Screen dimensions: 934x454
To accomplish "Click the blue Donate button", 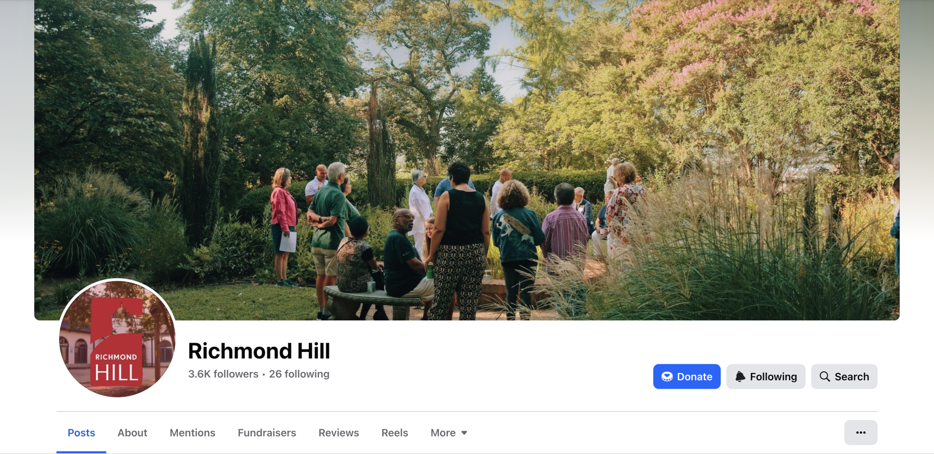I will (x=687, y=376).
